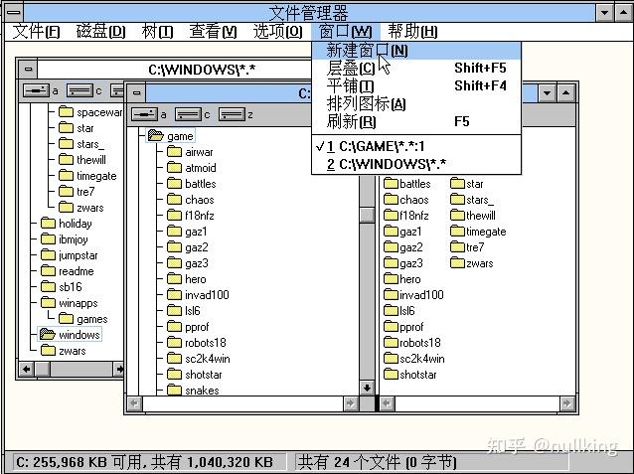Viewport: 634px width, 474px height.
Task: Click the atmoid folder icon in tree
Action: (x=174, y=167)
